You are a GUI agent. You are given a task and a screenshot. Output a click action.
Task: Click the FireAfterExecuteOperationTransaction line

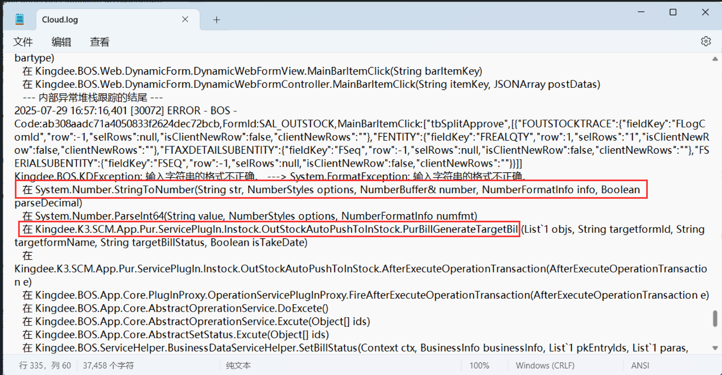click(366, 295)
